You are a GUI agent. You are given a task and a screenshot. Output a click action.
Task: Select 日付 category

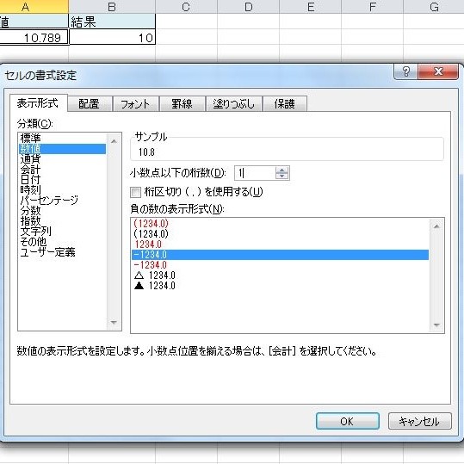pyautogui.click(x=62, y=180)
